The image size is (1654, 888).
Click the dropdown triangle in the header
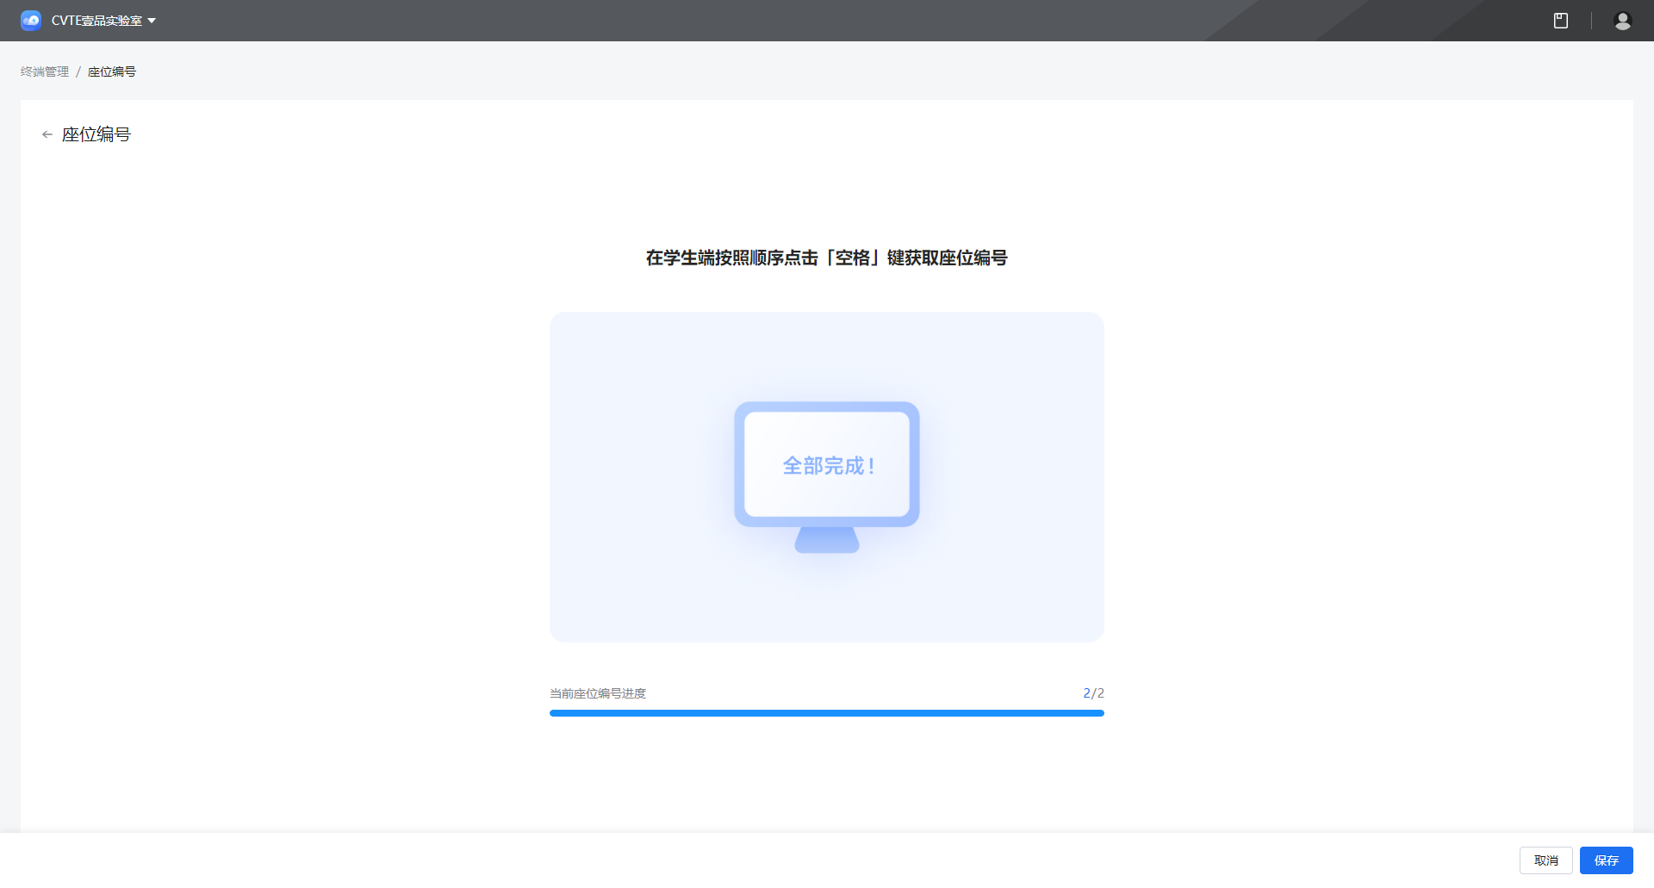(152, 21)
